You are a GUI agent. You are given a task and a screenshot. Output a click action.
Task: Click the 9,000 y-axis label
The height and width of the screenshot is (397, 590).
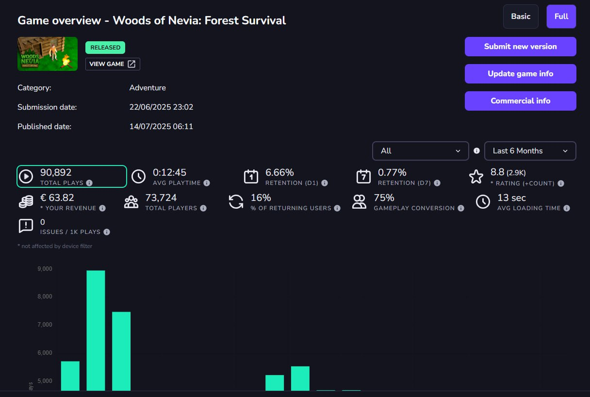(44, 269)
